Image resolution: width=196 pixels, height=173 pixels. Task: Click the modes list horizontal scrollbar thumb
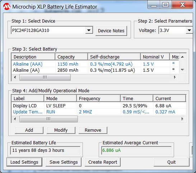click(x=48, y=119)
